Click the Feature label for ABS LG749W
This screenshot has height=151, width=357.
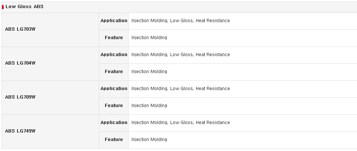(x=114, y=140)
